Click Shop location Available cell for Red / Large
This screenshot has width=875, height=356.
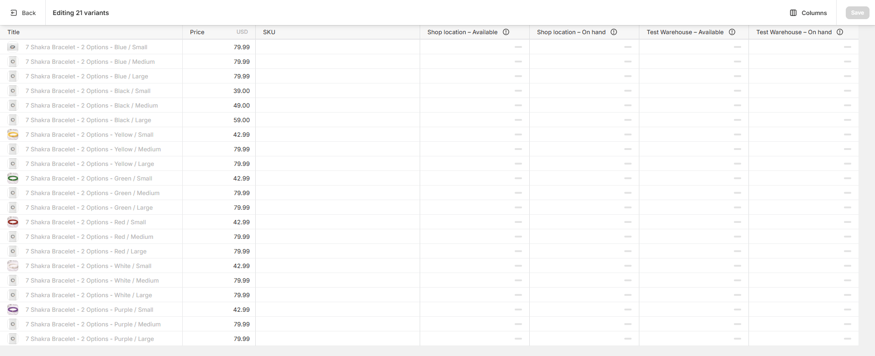(475, 251)
